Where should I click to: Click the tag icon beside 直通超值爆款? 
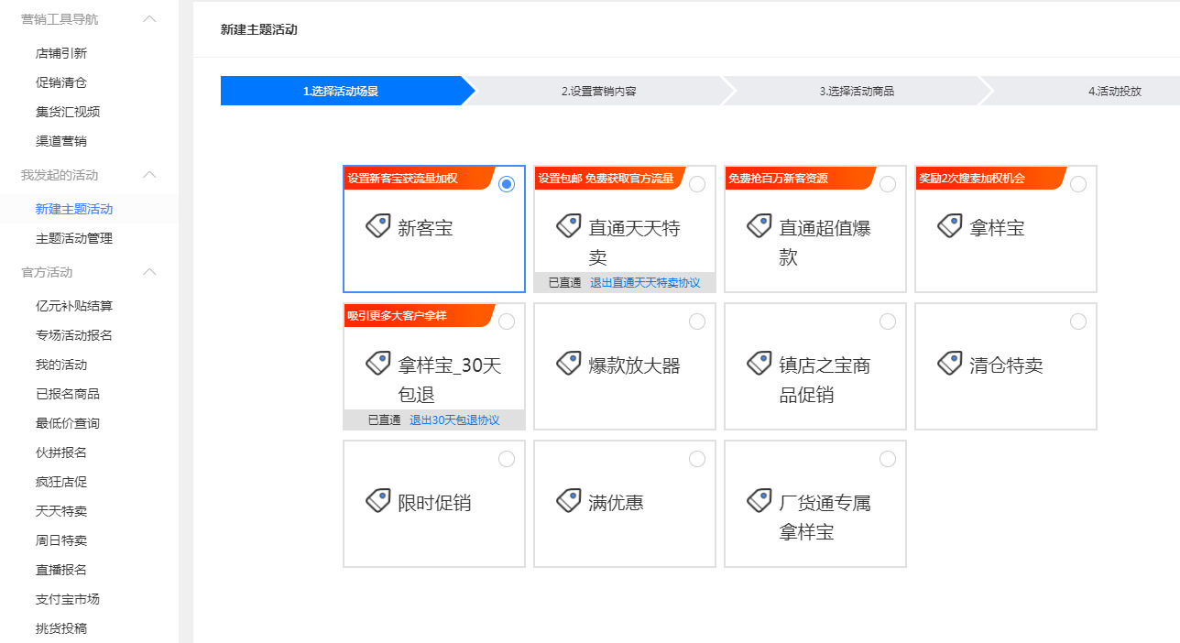(759, 226)
